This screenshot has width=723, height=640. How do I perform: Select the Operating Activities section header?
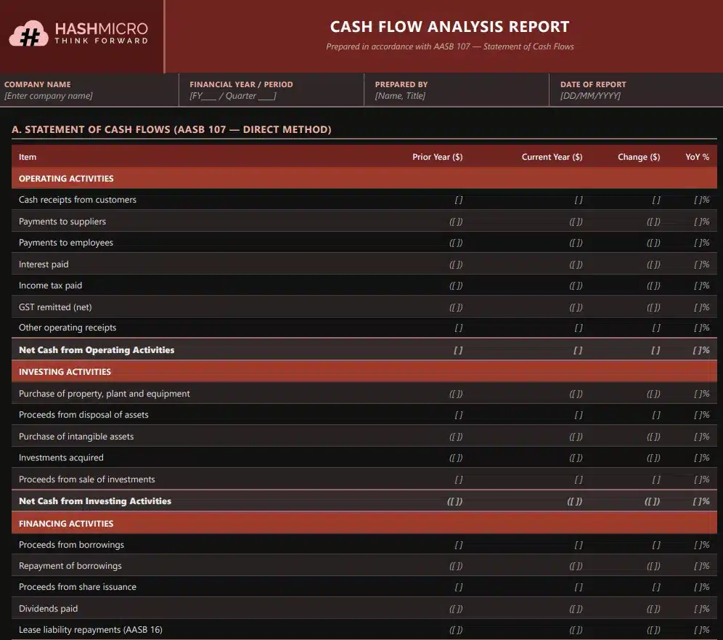point(66,179)
